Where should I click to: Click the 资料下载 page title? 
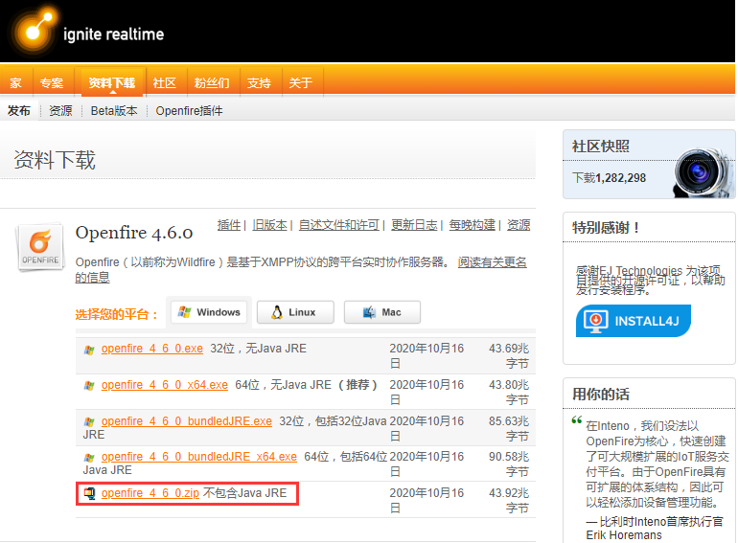54,160
